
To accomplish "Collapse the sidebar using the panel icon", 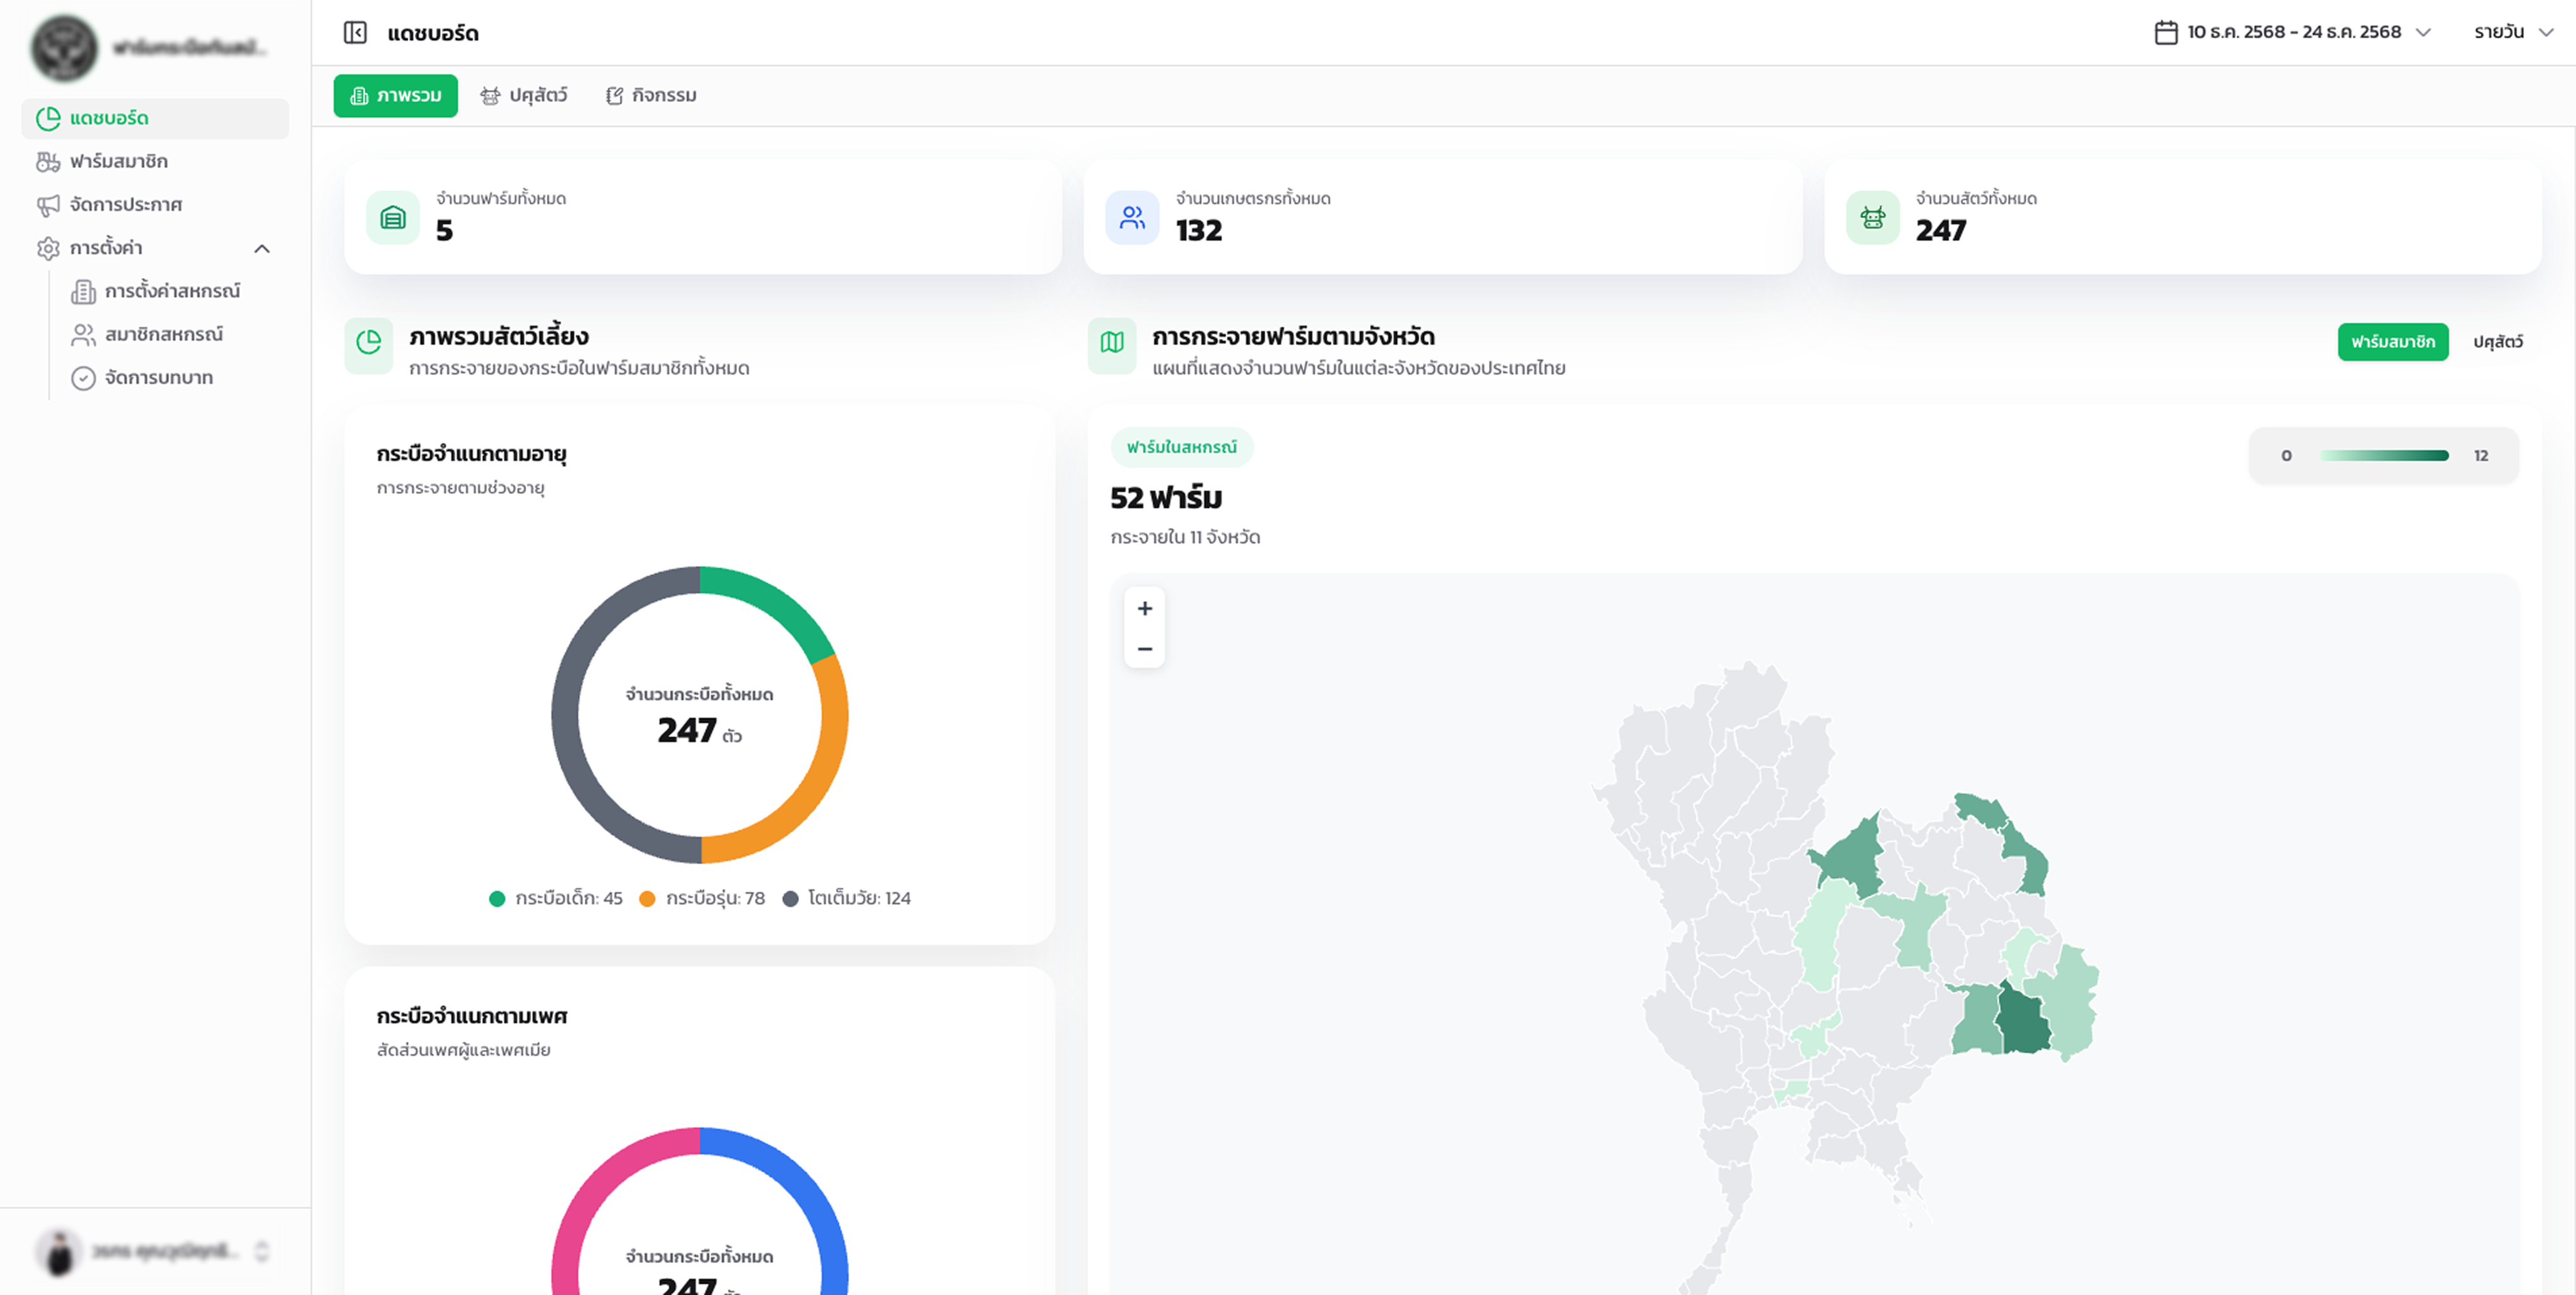I will pos(355,32).
